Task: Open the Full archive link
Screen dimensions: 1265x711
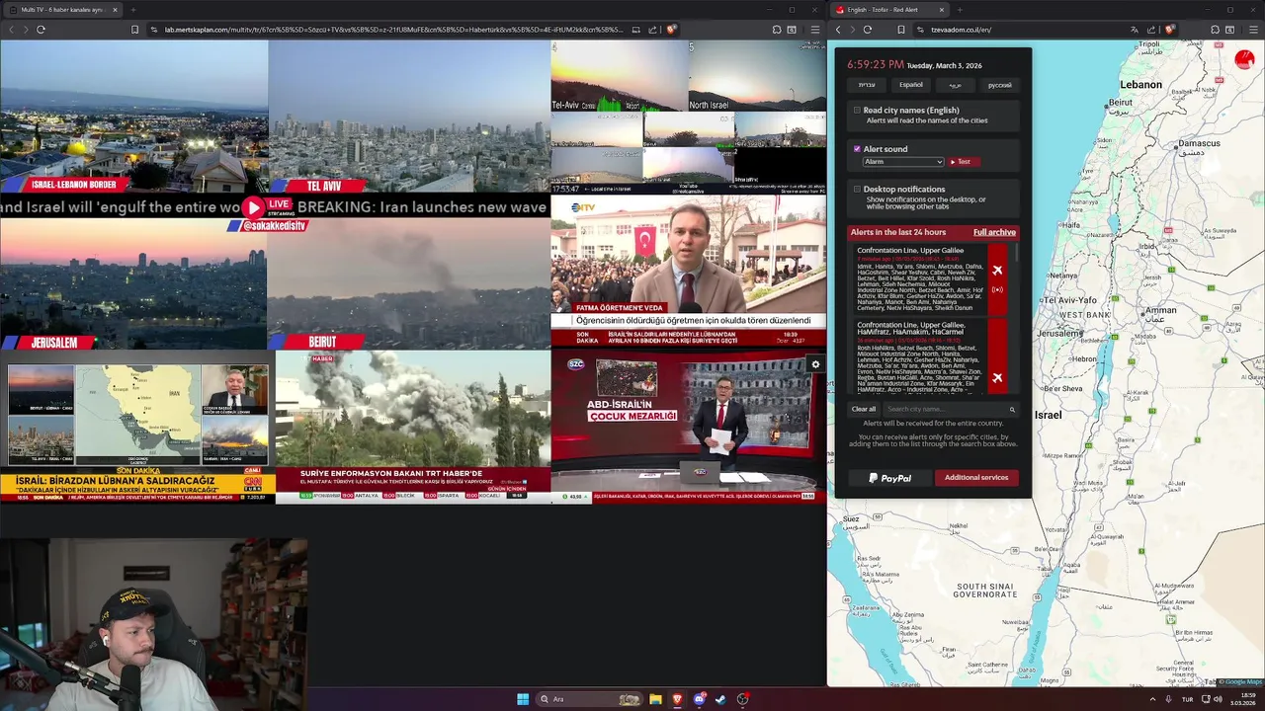Action: pyautogui.click(x=994, y=232)
